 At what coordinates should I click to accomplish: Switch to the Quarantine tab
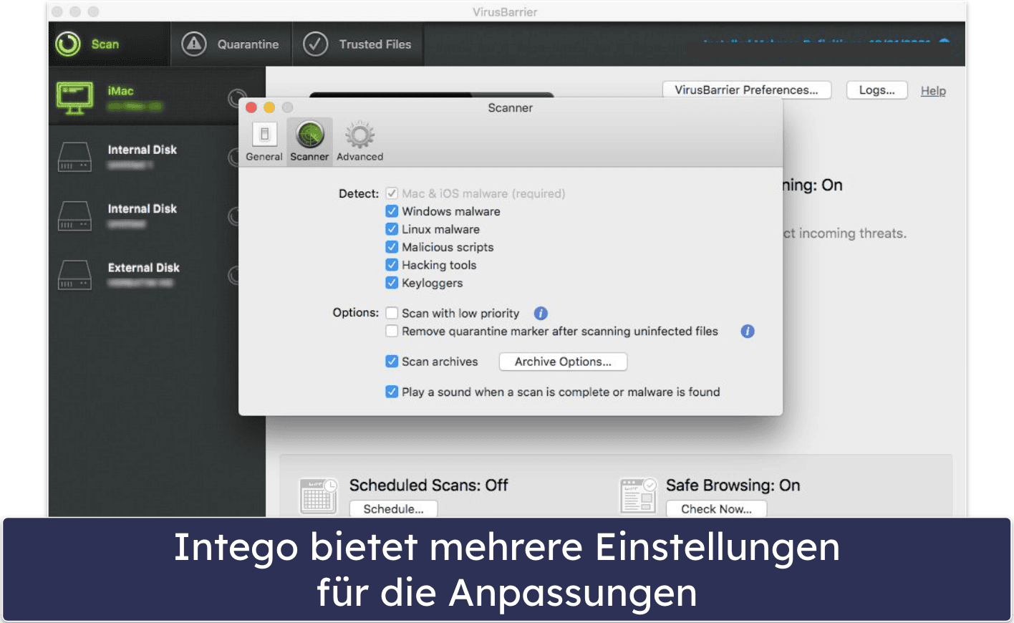pos(231,44)
